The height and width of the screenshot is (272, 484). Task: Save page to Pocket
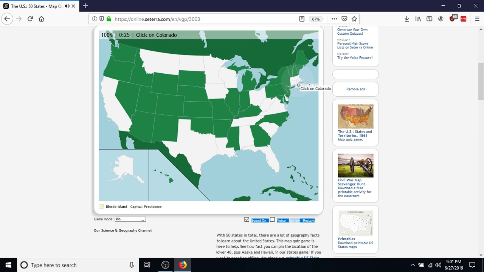(344, 19)
